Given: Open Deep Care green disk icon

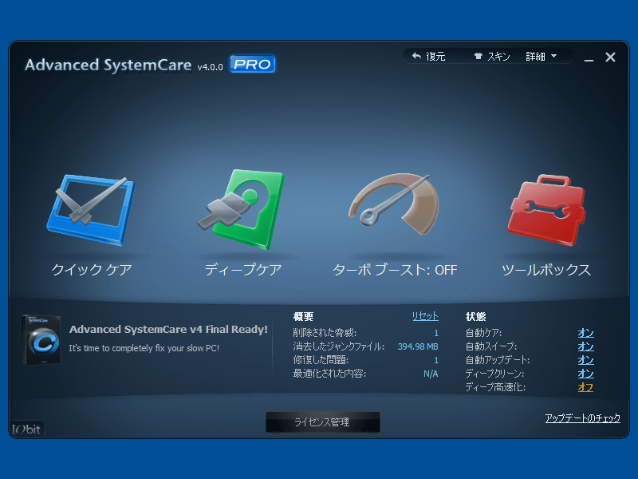Looking at the screenshot, I should tap(241, 209).
